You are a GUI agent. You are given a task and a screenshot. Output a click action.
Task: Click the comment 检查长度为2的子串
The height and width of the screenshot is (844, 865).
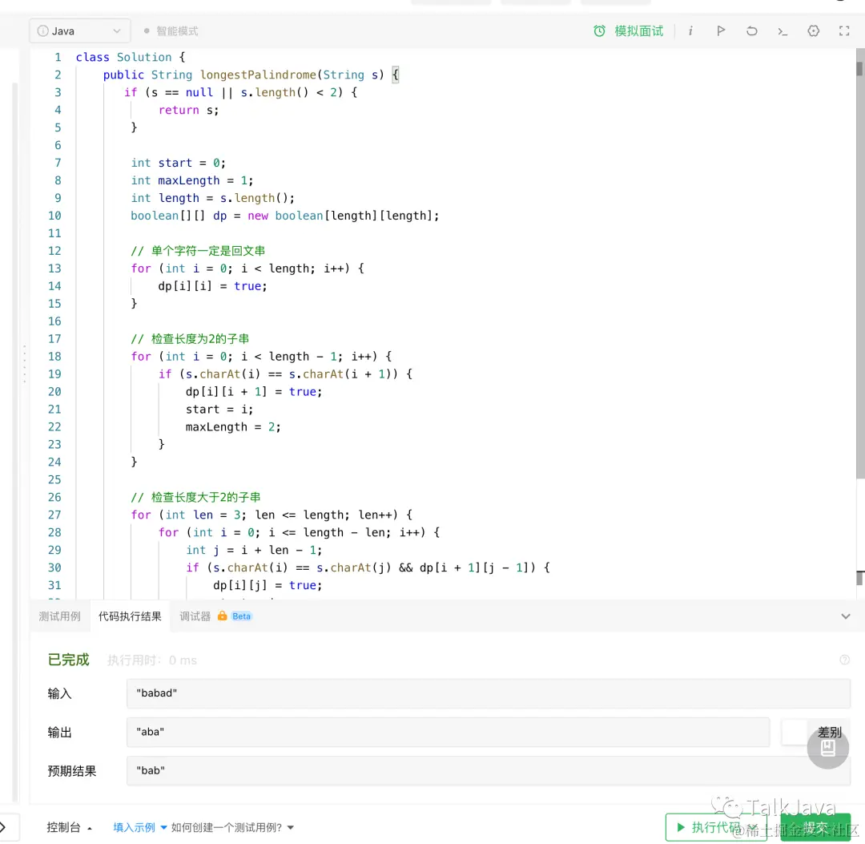tap(191, 338)
